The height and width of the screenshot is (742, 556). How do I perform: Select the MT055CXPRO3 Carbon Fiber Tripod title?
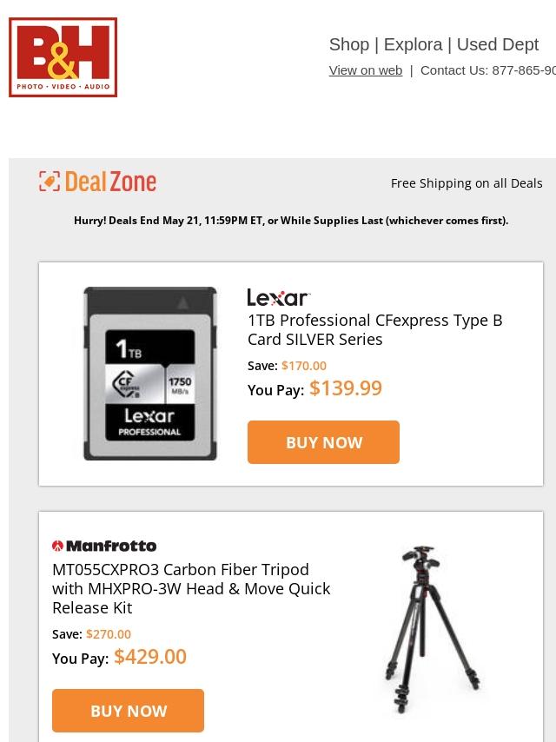tap(191, 589)
